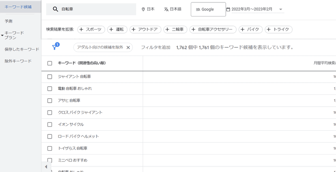Screen dimensions: 336x172
Task: Check the クロスバイク ジャイアント row checkbox
Action: click(x=50, y=113)
